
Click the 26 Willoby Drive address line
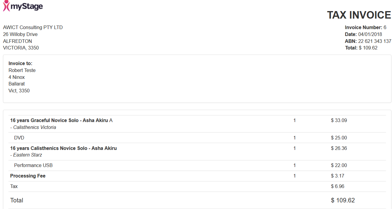click(20, 34)
